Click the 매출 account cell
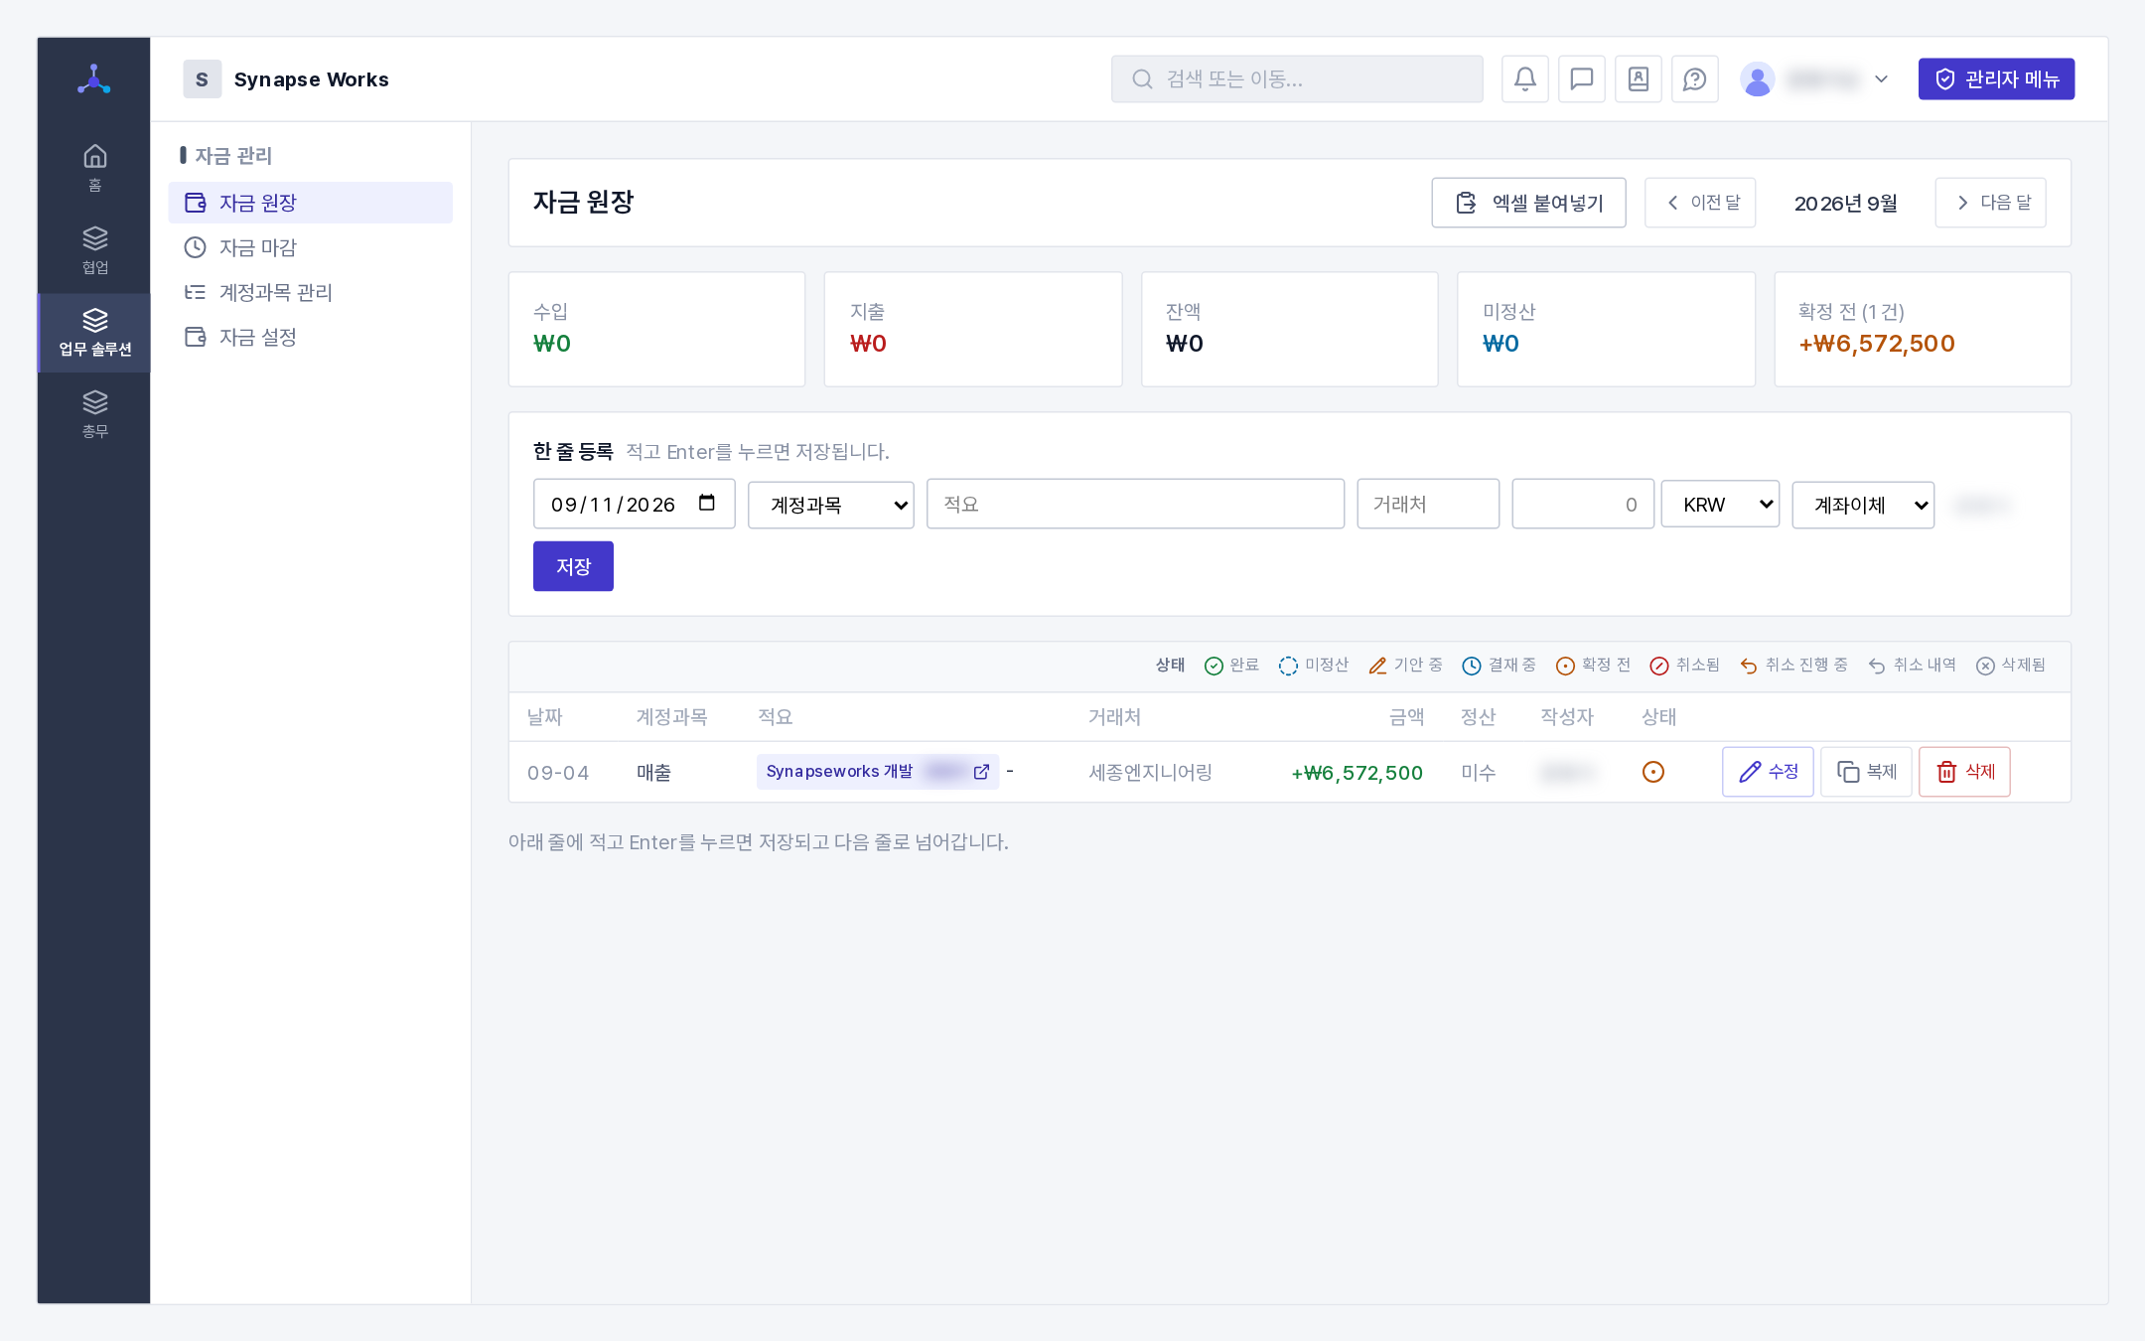 654,773
